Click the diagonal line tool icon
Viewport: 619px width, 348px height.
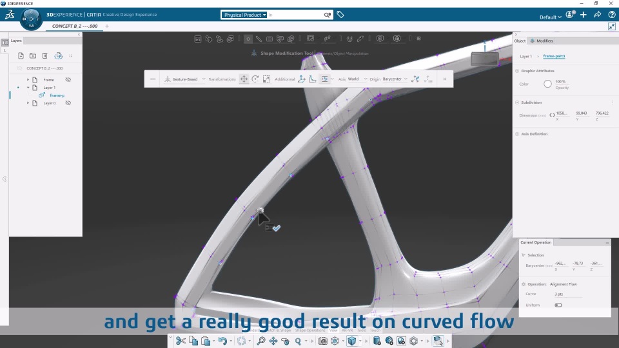coord(259,39)
